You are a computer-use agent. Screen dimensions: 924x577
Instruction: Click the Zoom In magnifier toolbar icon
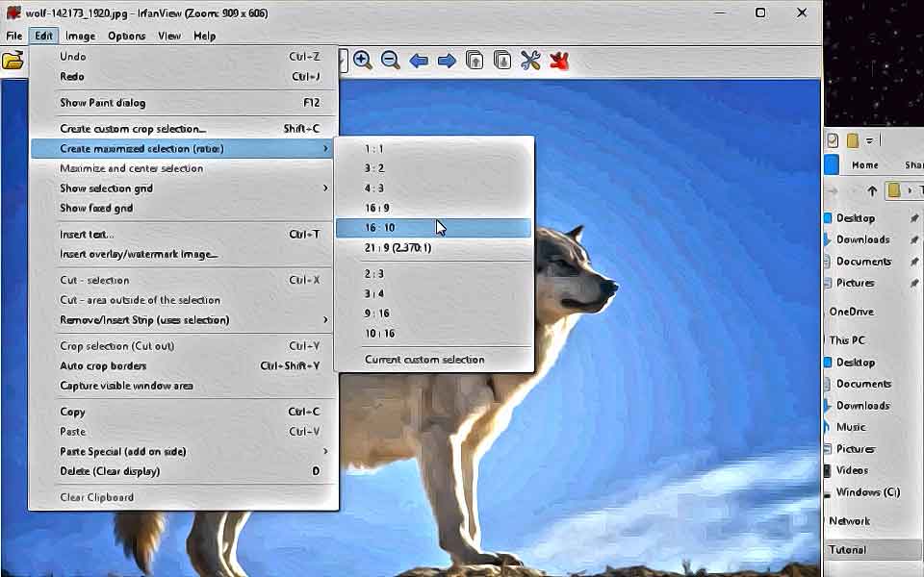tap(363, 60)
